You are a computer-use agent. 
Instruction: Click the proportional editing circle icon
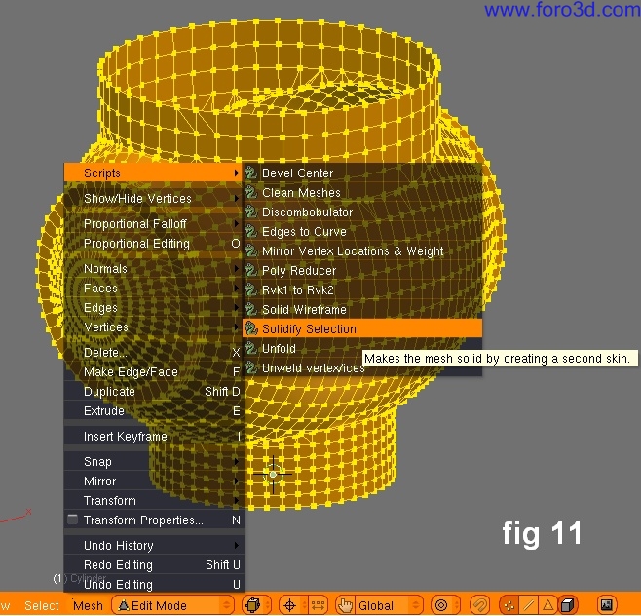pos(441,605)
